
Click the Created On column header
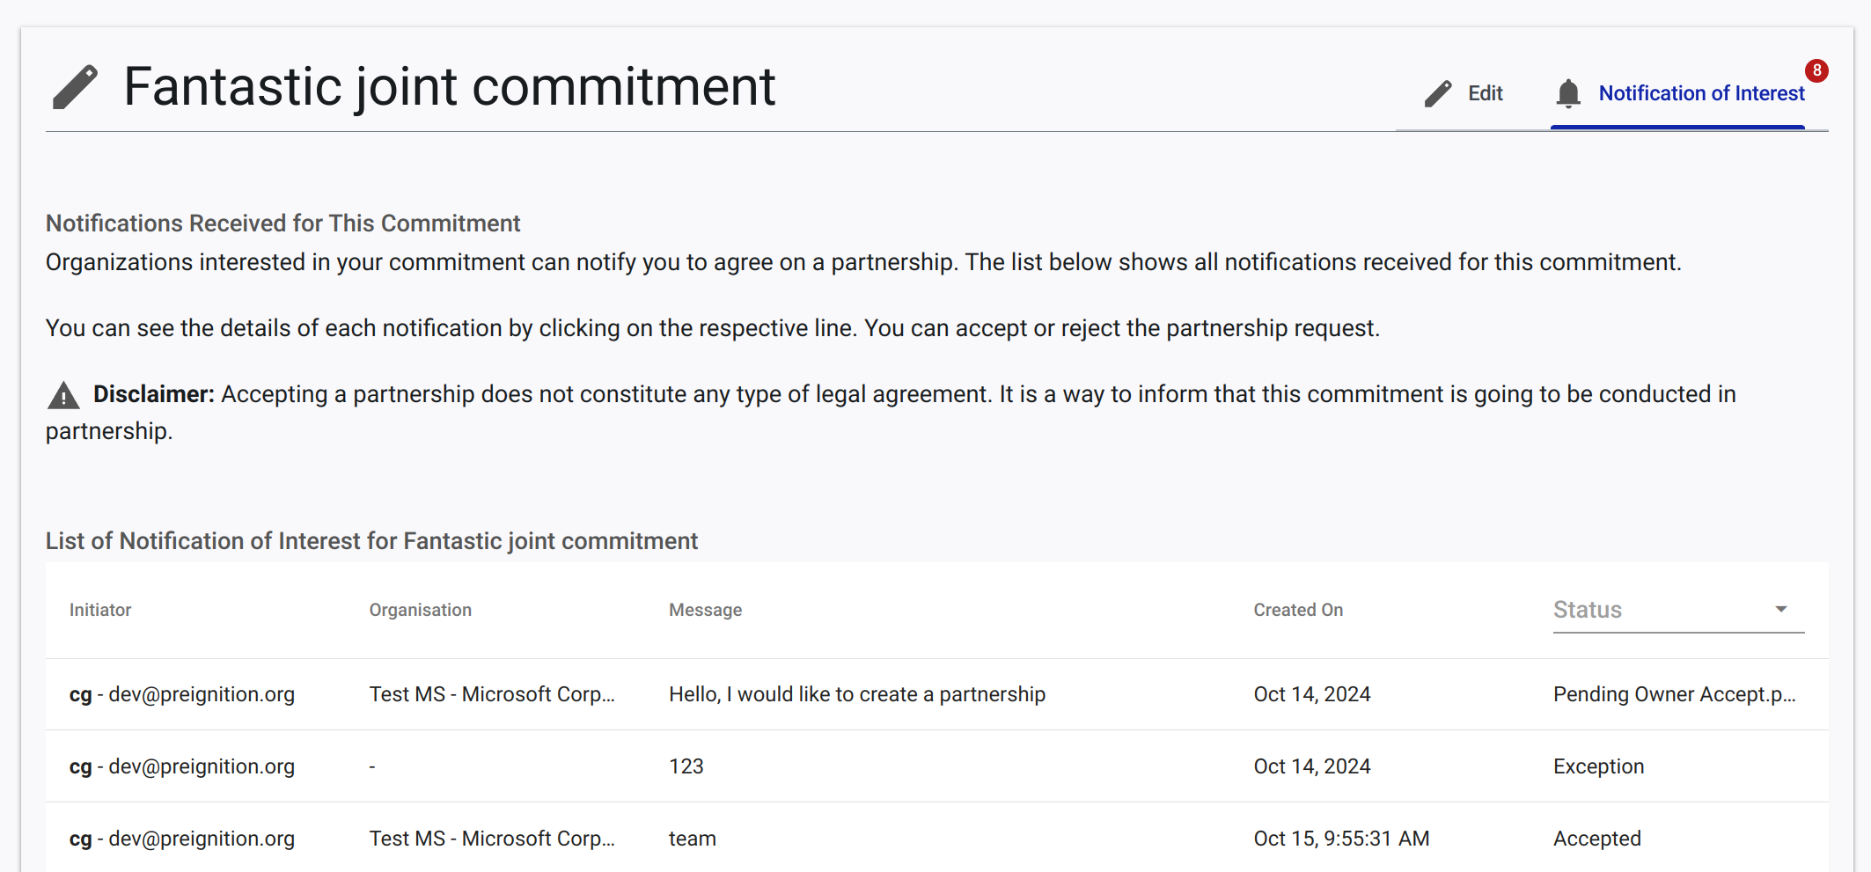pos(1298,610)
